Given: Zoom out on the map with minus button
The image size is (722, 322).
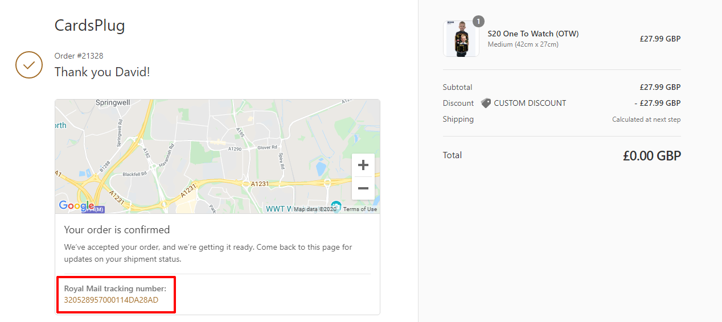Looking at the screenshot, I should click(363, 188).
